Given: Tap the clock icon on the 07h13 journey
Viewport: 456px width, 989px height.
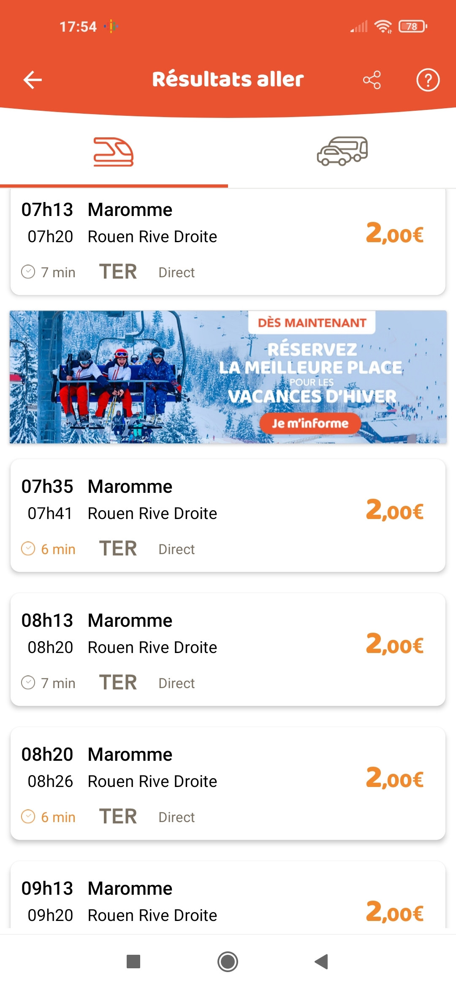Looking at the screenshot, I should (x=28, y=272).
